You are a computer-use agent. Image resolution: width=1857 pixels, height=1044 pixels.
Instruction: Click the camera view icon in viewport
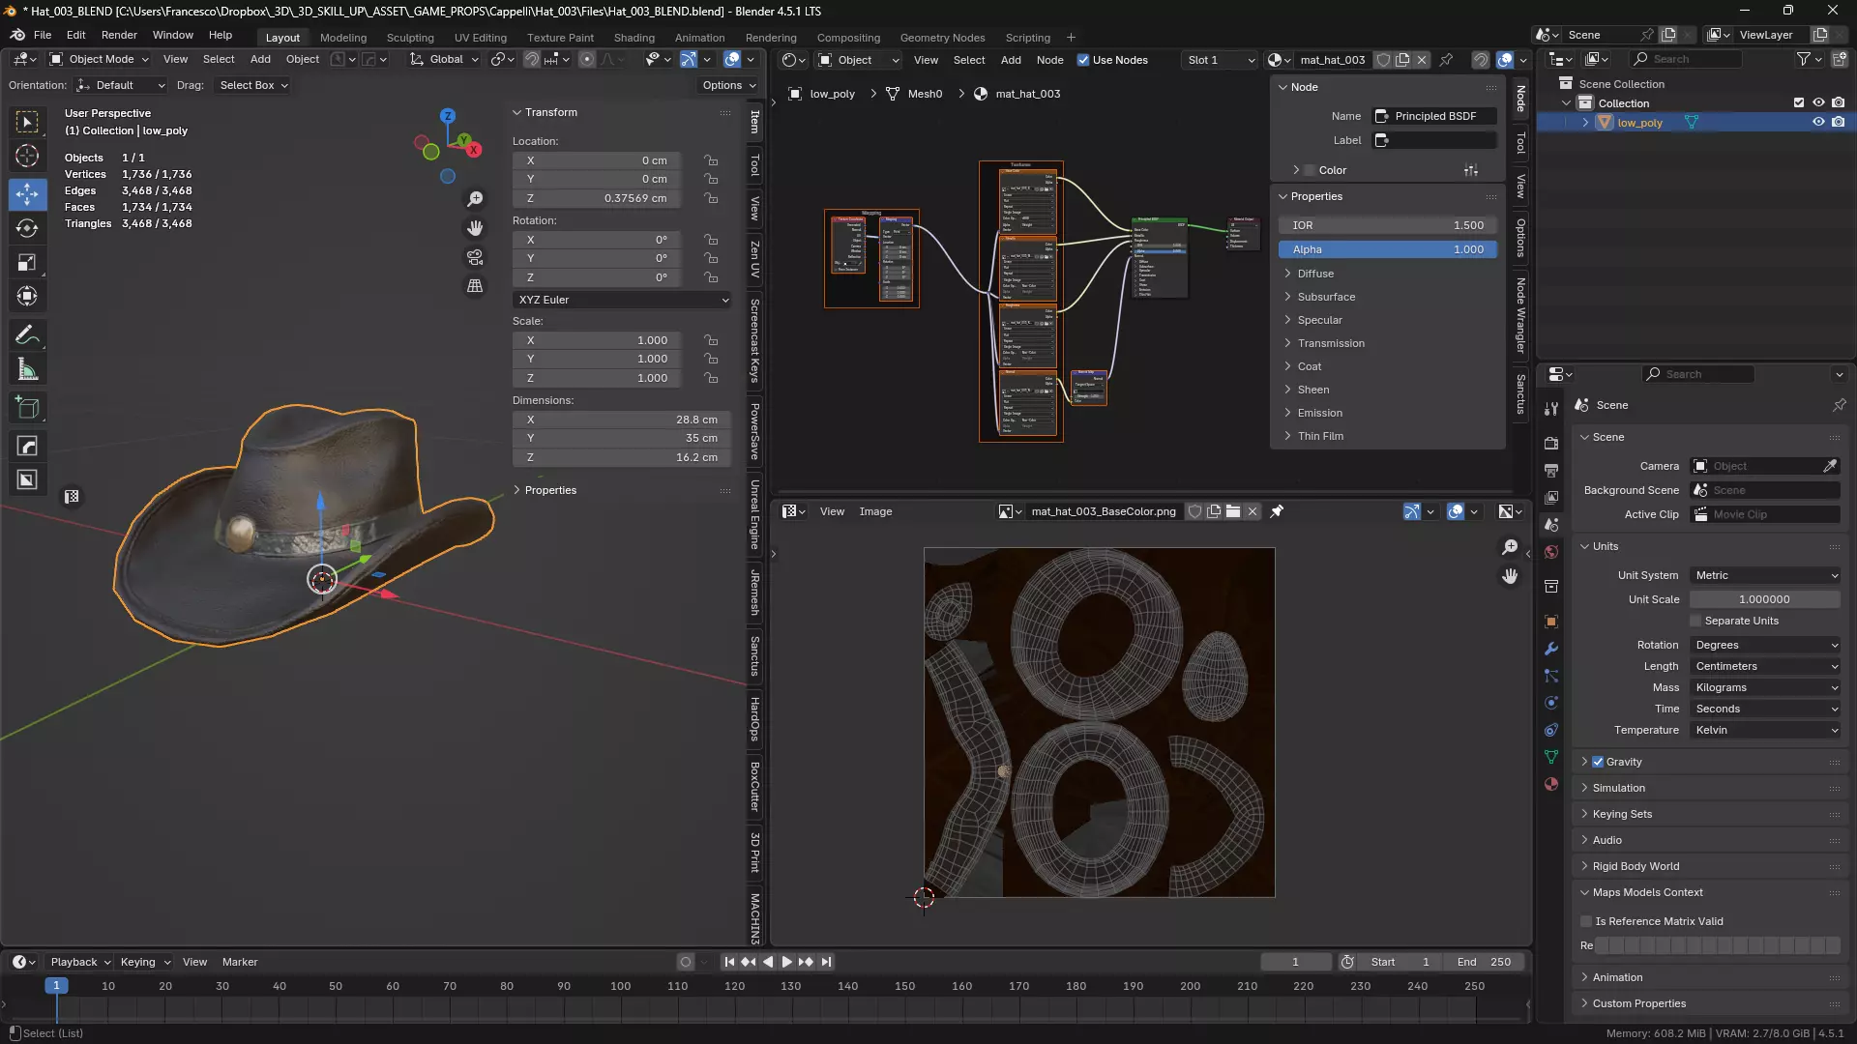coord(475,257)
